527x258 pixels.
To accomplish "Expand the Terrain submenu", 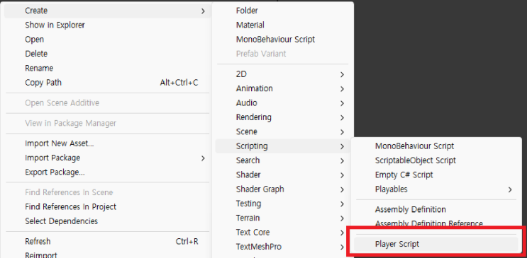I will coord(282,218).
